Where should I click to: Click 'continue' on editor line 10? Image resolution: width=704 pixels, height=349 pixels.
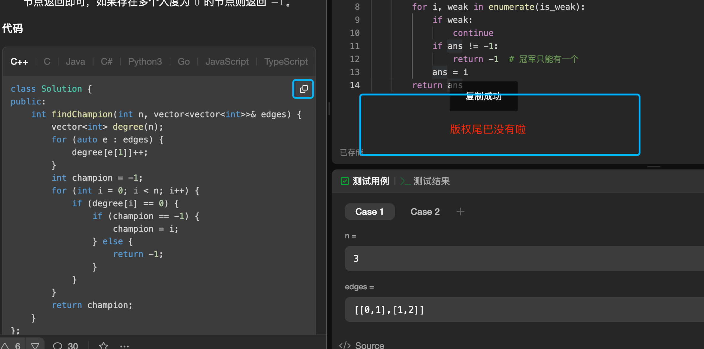click(473, 33)
